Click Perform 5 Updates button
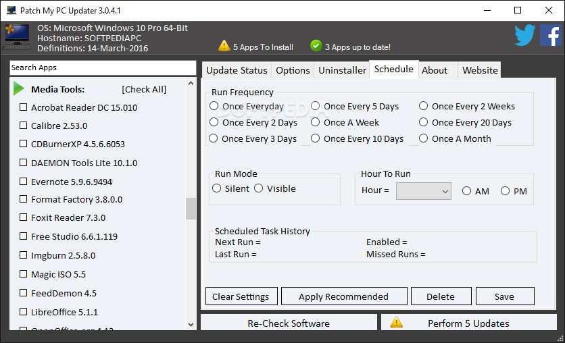The width and height of the screenshot is (565, 343). 469,323
